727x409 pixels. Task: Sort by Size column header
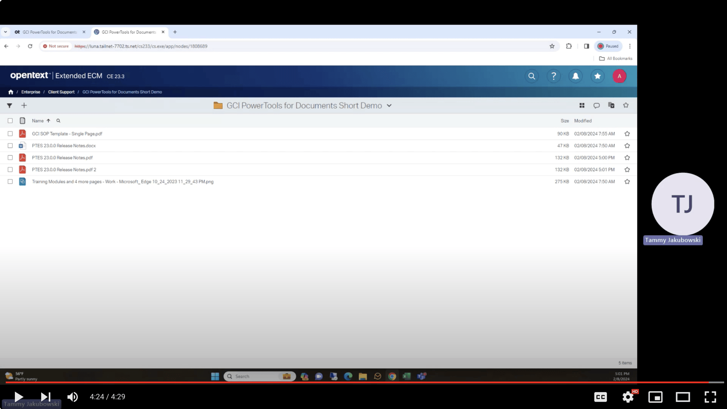[x=565, y=121]
